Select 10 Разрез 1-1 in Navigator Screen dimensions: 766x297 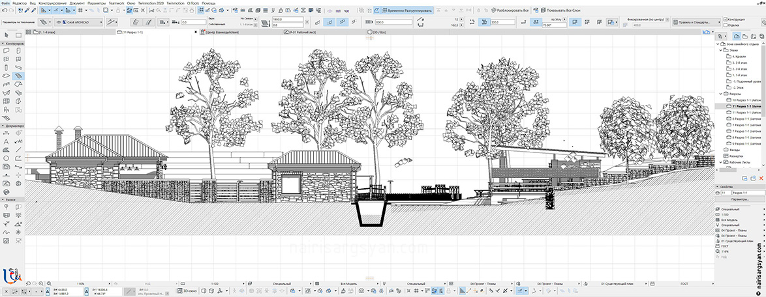click(744, 100)
